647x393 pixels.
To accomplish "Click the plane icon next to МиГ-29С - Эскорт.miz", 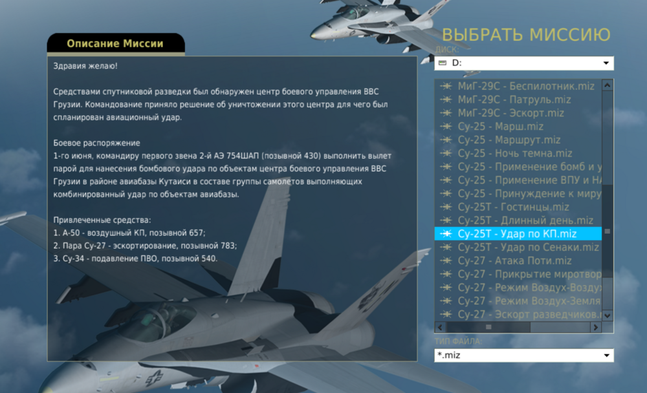I will click(x=446, y=112).
